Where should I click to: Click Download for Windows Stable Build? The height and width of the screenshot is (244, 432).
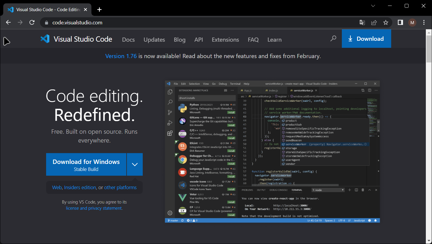[x=86, y=165]
